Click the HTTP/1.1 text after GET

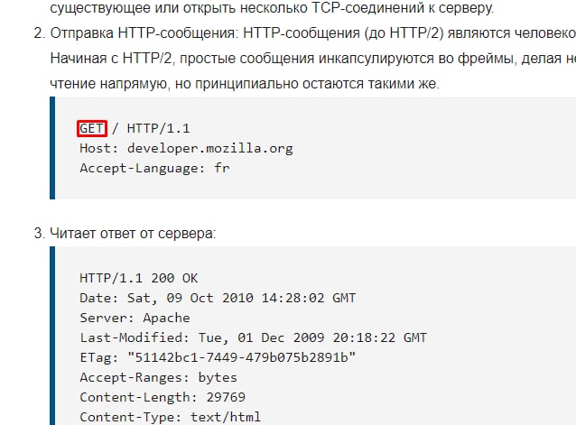pyautogui.click(x=160, y=128)
